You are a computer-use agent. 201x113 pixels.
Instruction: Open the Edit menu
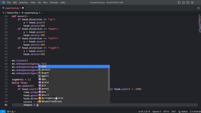[15, 3]
